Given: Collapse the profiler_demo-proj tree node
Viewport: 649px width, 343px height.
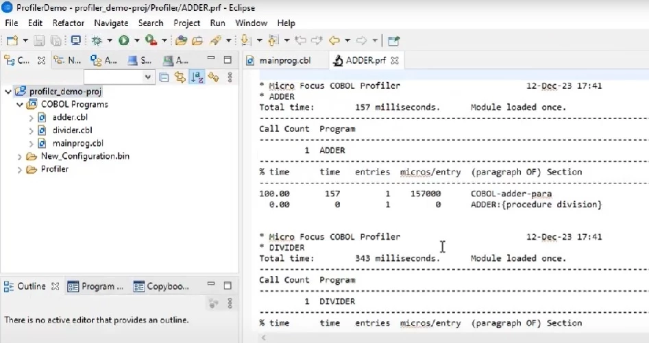Looking at the screenshot, I should pos(8,92).
